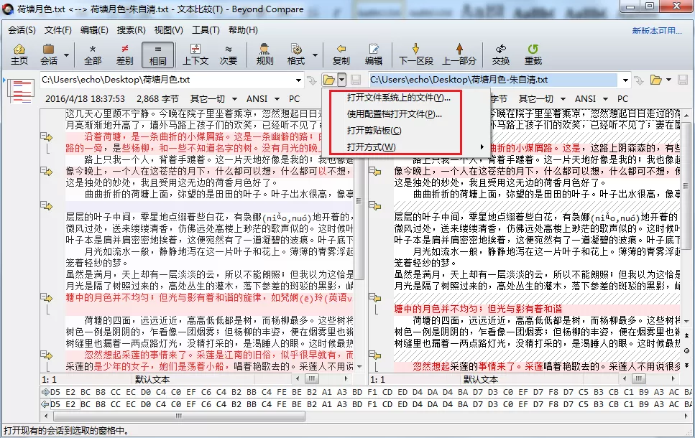Open the 工具(T) menu

click(x=206, y=30)
